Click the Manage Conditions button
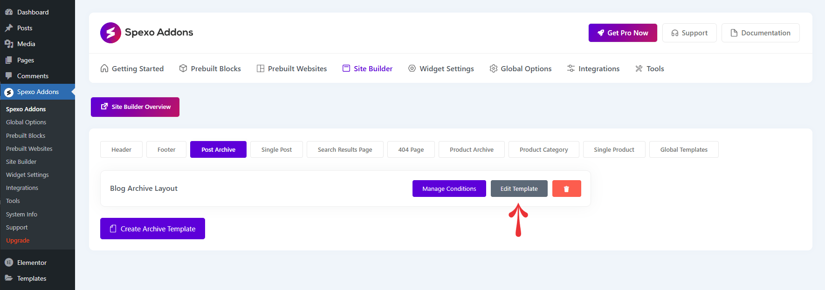This screenshot has height=290, width=825. (x=449, y=189)
